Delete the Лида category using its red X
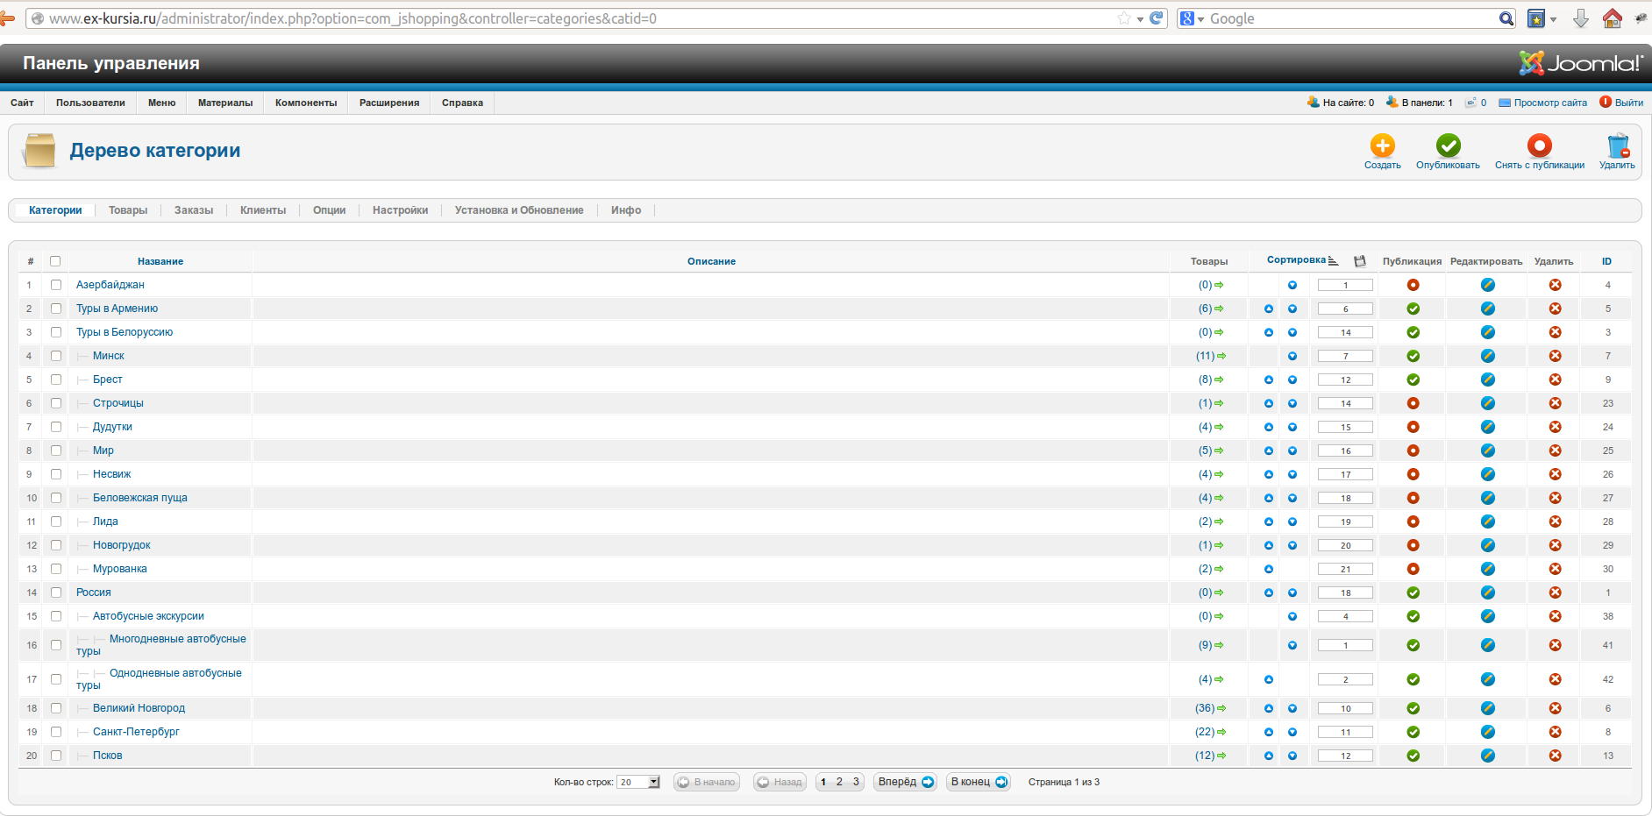The image size is (1652, 816). coord(1555,522)
